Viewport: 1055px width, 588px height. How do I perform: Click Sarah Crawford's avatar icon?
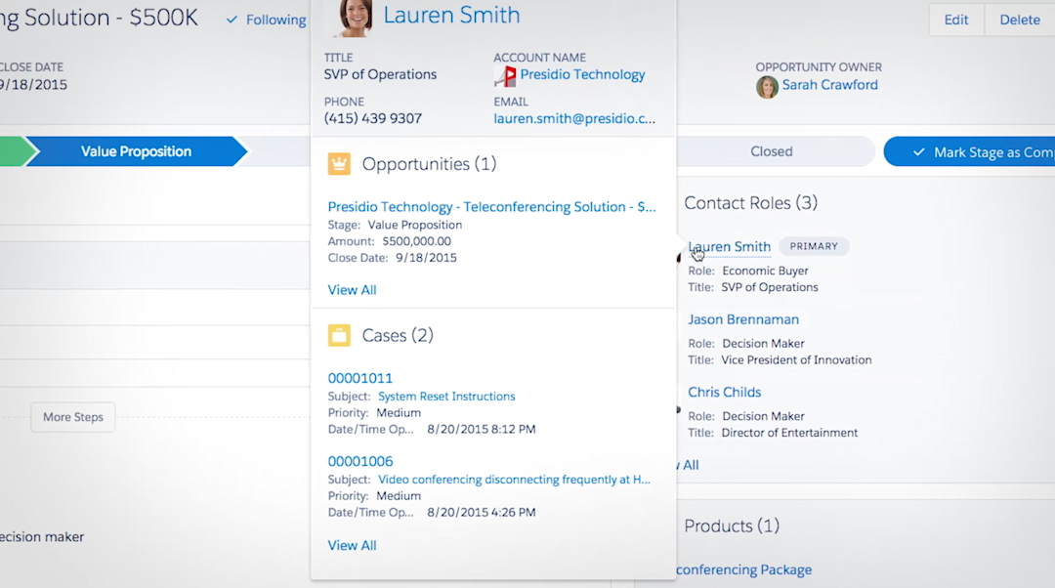click(767, 87)
